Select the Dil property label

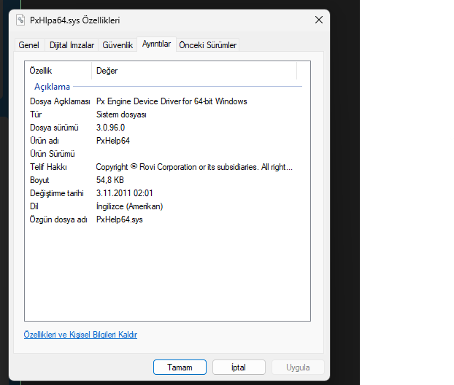point(34,206)
